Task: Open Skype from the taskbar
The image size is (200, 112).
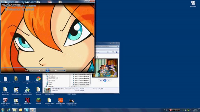Action: click(x=27, y=110)
